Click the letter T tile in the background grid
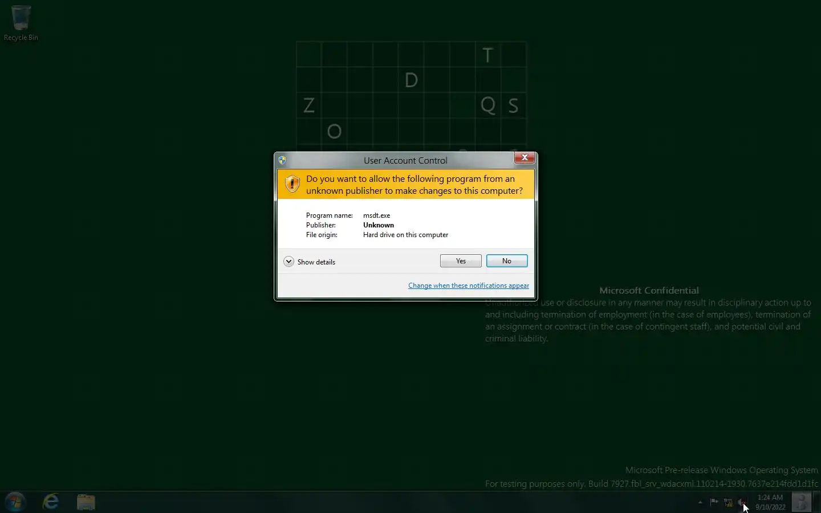The image size is (821, 513). coord(488,55)
